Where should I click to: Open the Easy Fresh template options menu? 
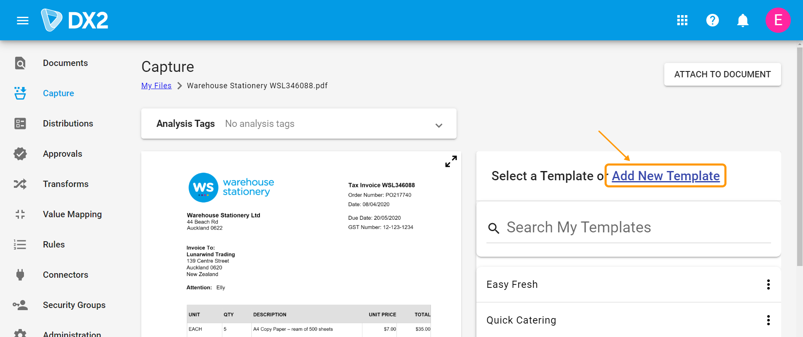[x=768, y=284]
